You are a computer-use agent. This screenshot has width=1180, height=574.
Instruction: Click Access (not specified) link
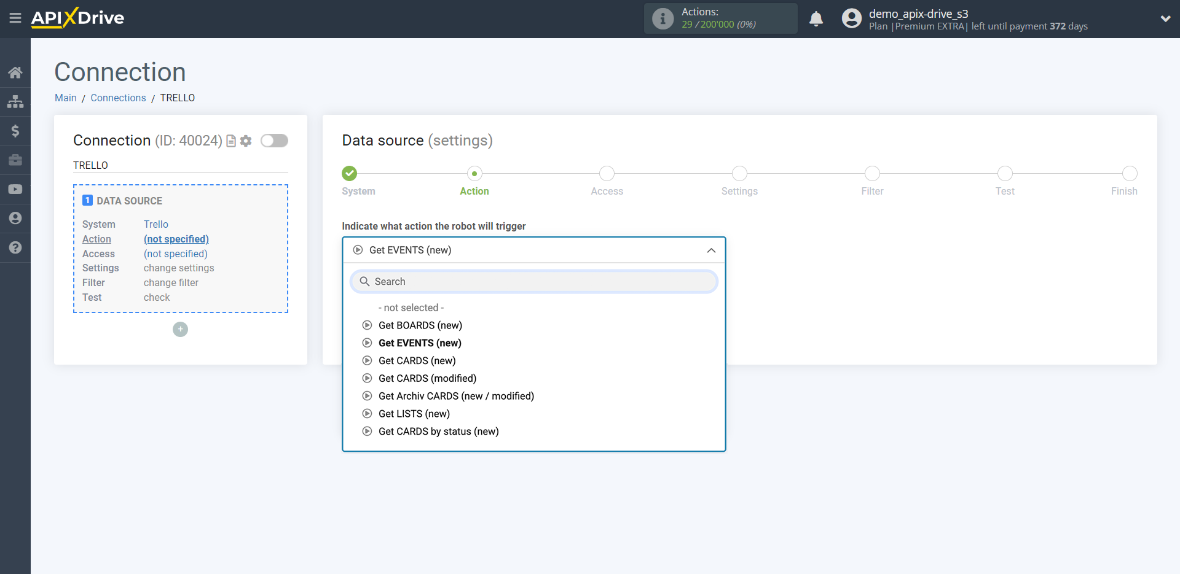click(176, 254)
